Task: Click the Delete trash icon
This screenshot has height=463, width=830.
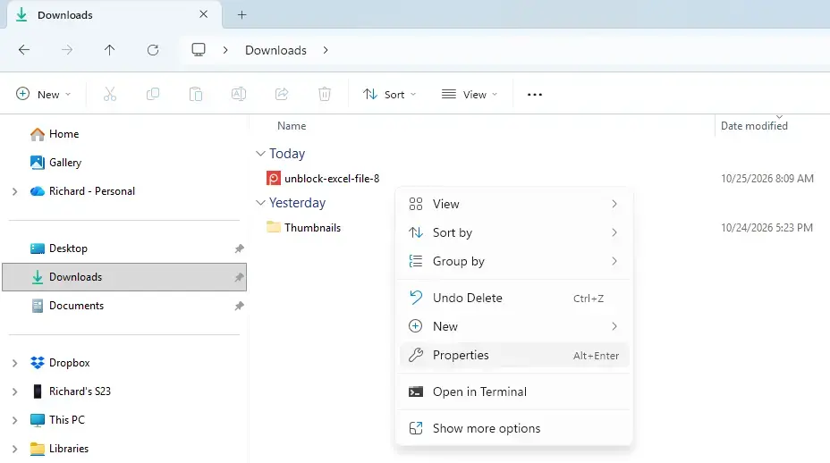Action: 325,94
